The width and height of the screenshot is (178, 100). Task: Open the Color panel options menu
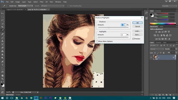pos(177,11)
